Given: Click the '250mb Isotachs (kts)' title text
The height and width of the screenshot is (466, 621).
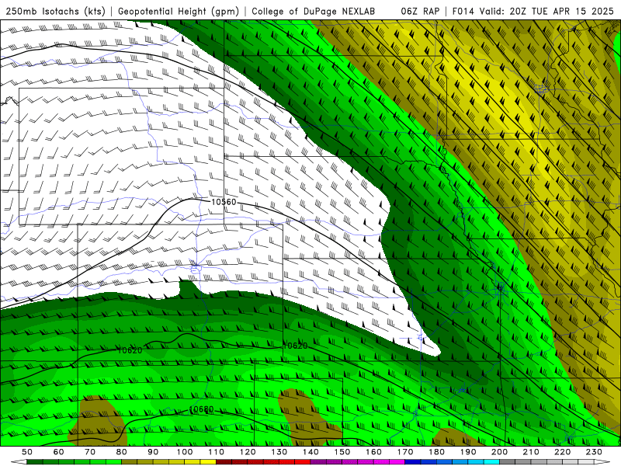Looking at the screenshot, I should [55, 11].
